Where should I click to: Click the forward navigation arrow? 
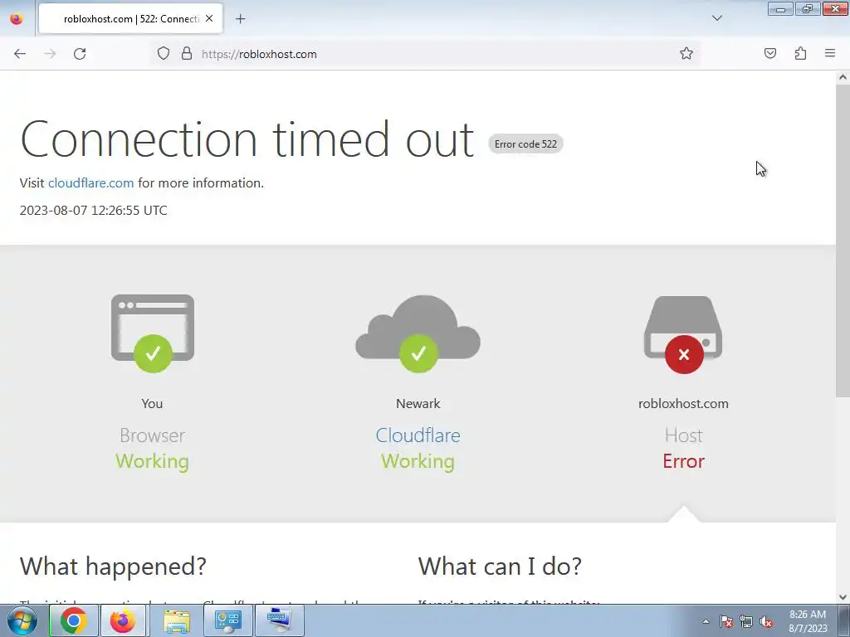(x=50, y=54)
